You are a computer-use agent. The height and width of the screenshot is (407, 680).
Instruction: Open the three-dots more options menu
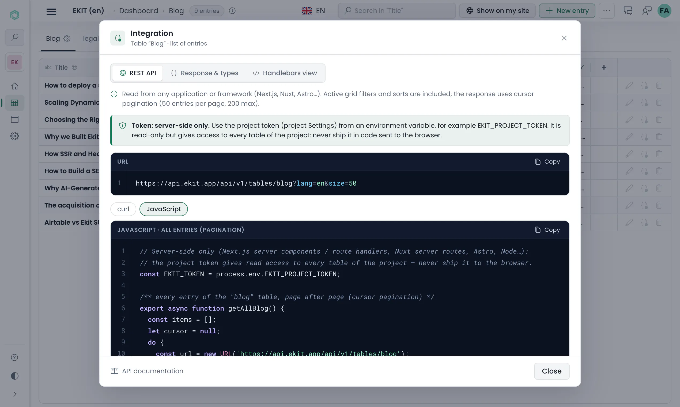click(x=606, y=11)
